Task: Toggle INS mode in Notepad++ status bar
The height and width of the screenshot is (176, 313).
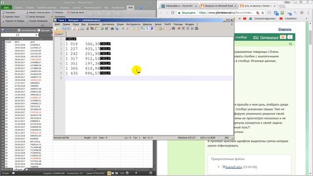Action: (226, 138)
